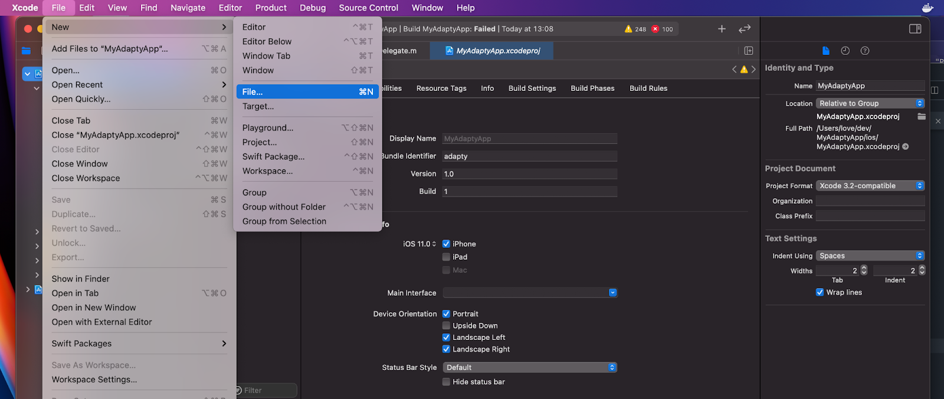Toggle the Wrap lines checkbox
Screen dimensions: 944x399
[820, 292]
